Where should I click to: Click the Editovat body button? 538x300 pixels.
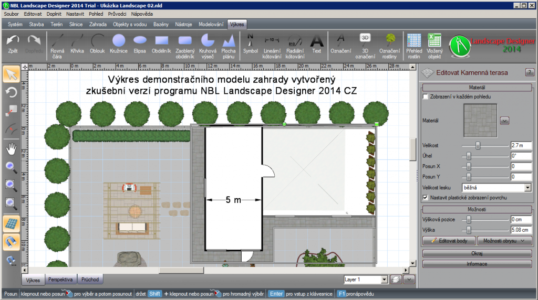[449, 241]
